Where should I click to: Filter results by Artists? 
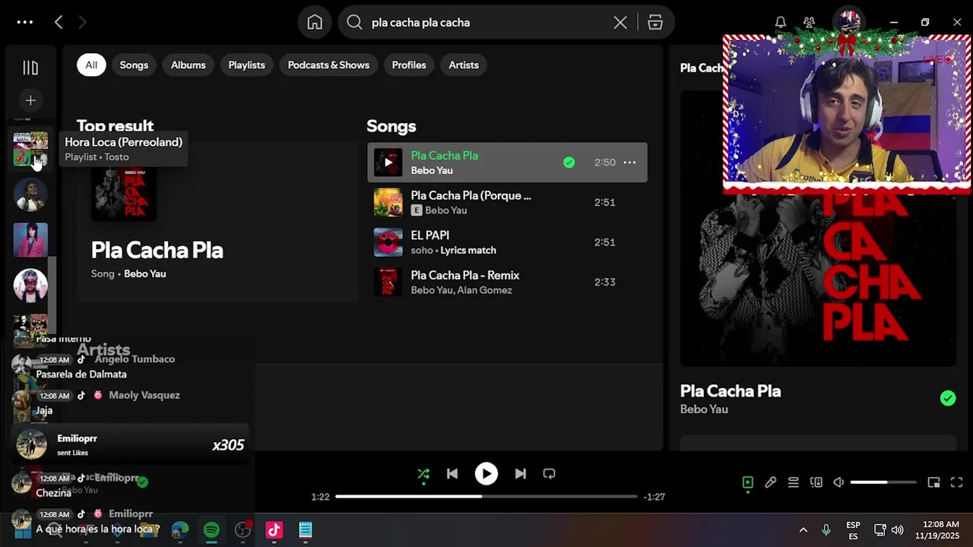point(464,65)
